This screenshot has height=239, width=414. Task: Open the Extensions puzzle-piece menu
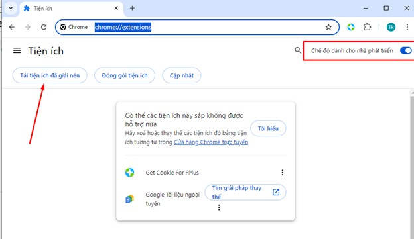tap(368, 27)
